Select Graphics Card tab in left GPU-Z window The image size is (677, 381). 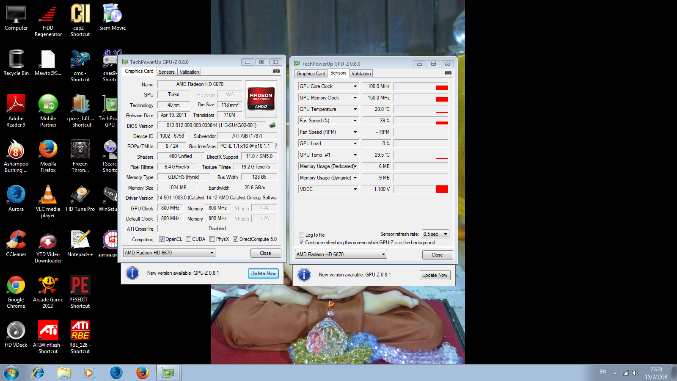coord(139,71)
